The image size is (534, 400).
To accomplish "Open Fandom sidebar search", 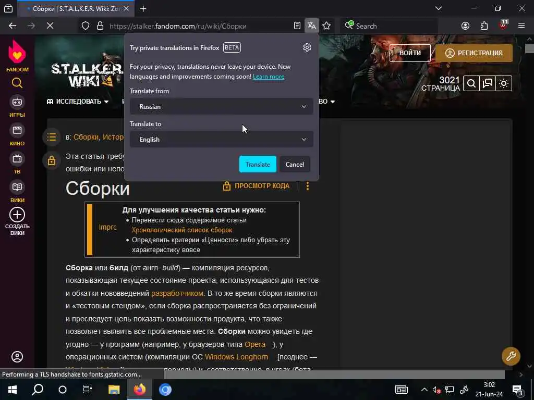I will [17, 83].
